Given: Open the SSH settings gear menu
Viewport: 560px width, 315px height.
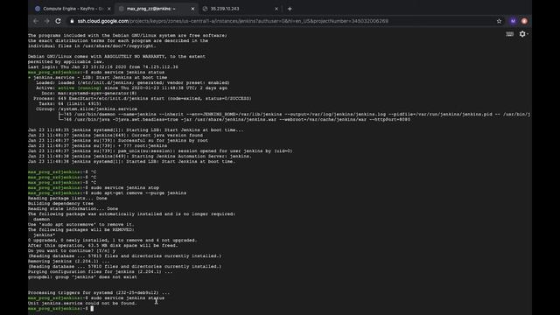Looking at the screenshot, I should [x=522, y=34].
